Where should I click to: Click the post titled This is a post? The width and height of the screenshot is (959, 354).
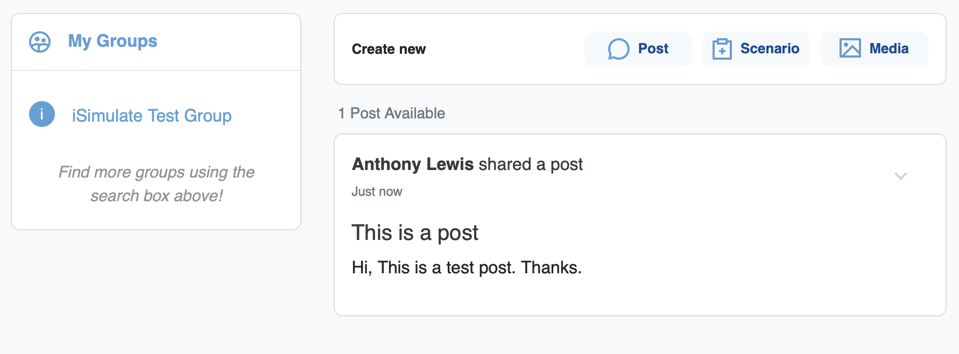pos(415,232)
